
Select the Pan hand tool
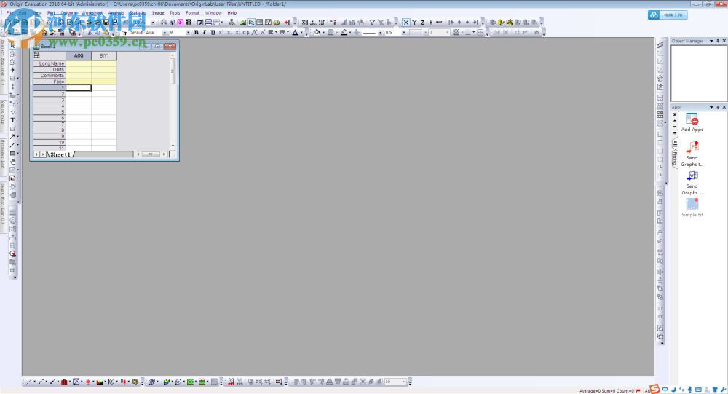coord(12,162)
